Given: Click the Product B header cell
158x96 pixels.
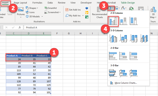Looking at the screenshot, I should click(29, 56).
